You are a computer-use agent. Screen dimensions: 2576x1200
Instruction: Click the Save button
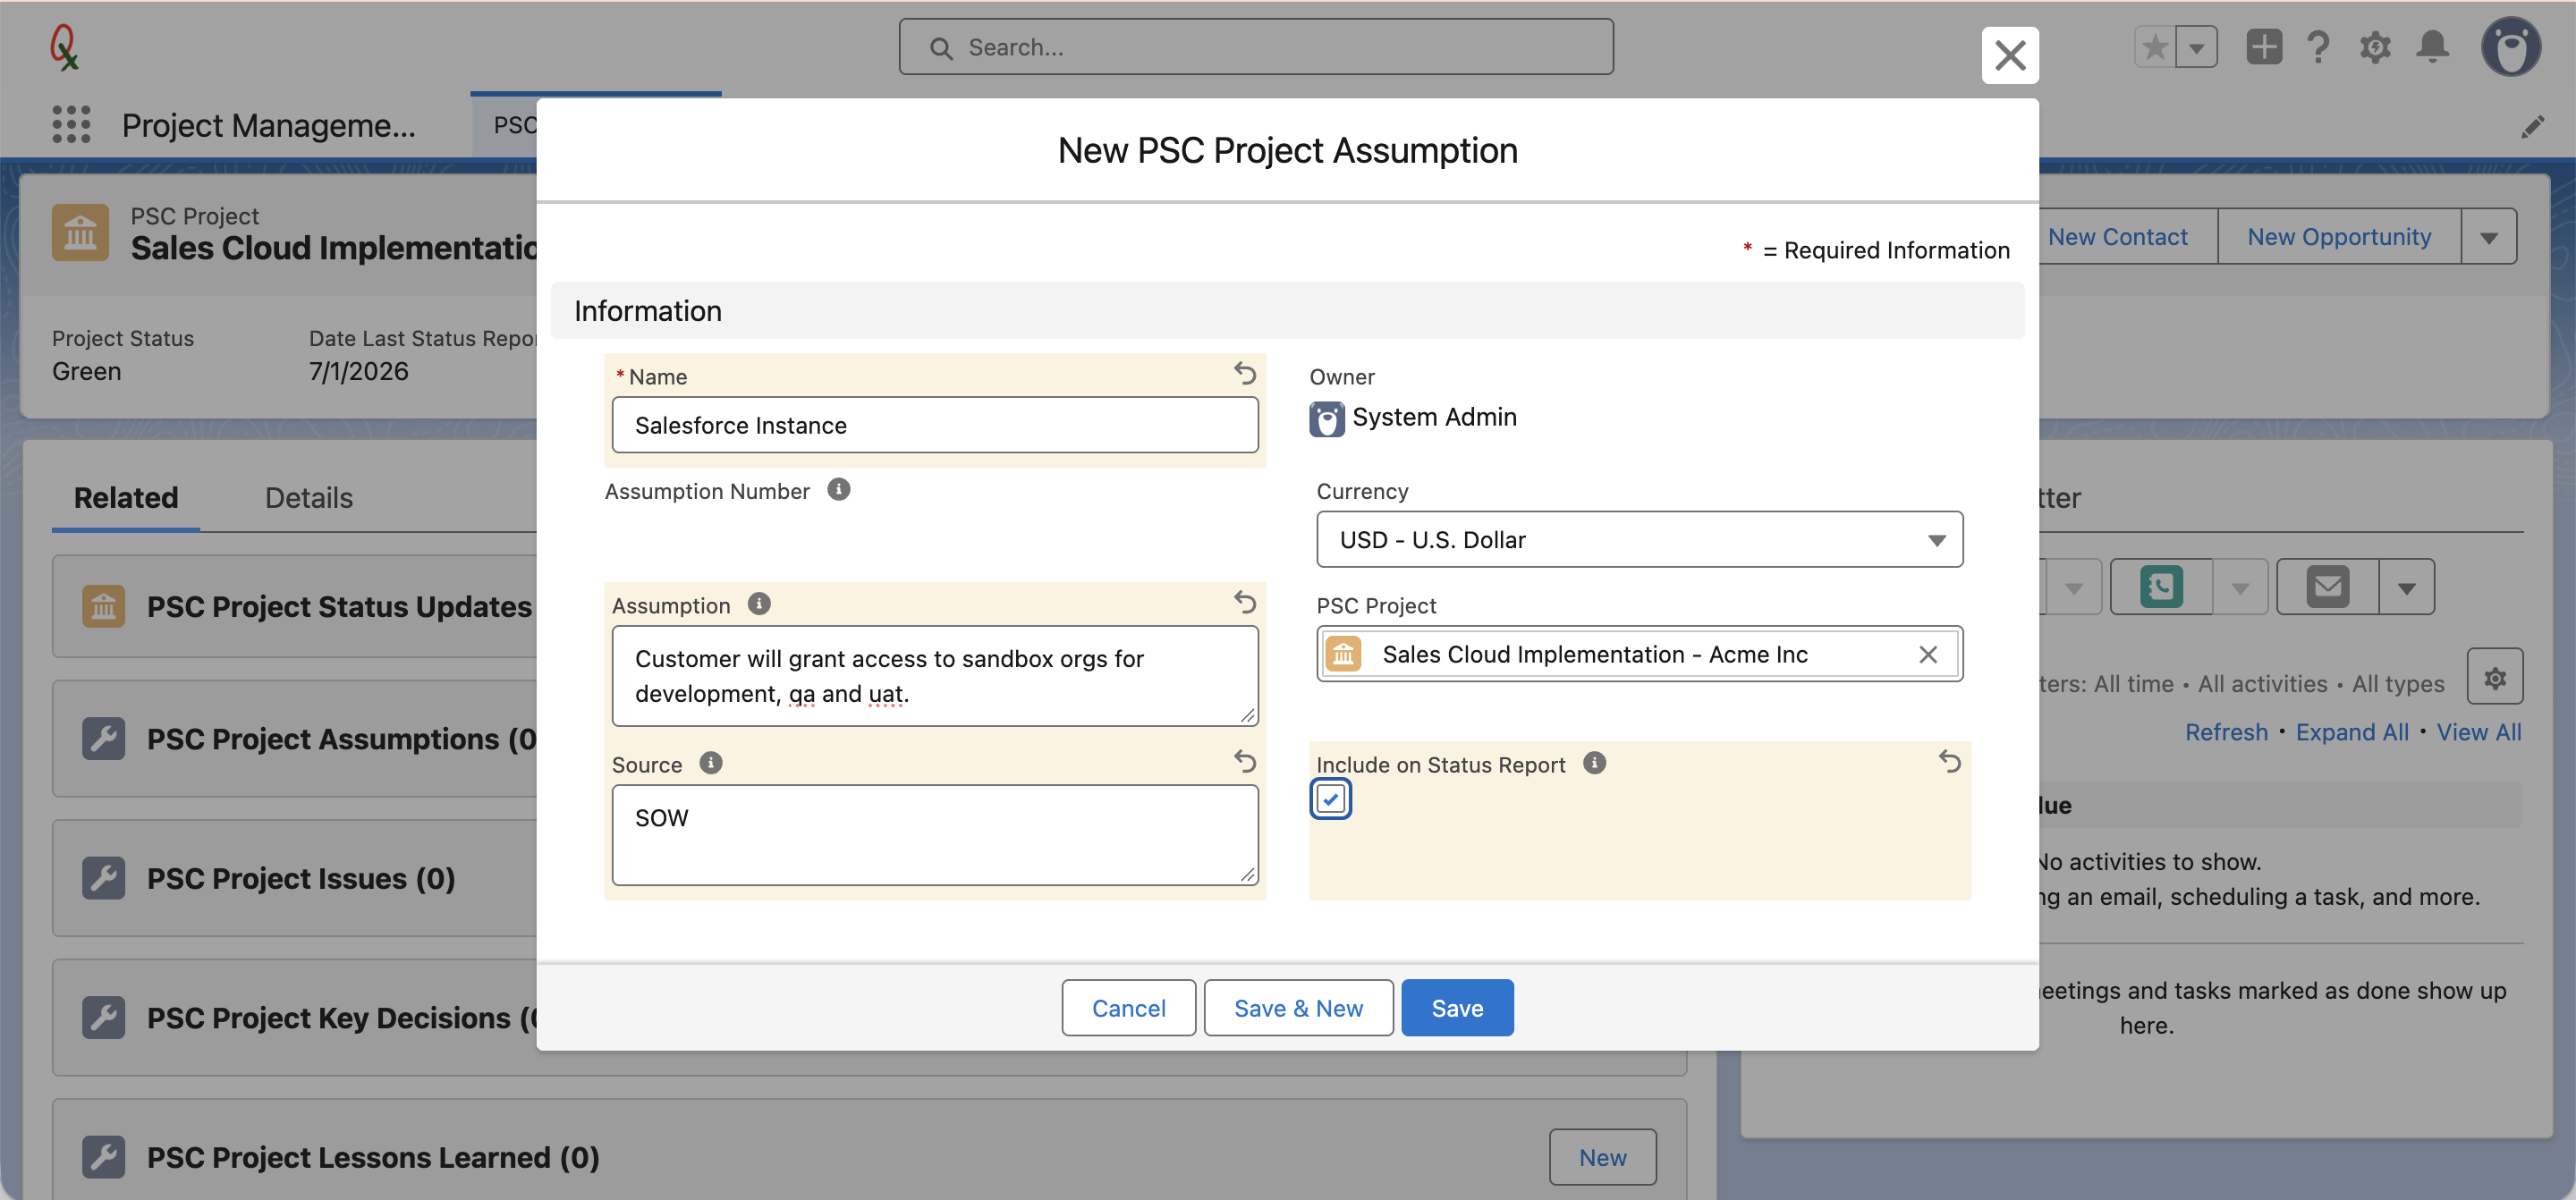(1457, 1008)
